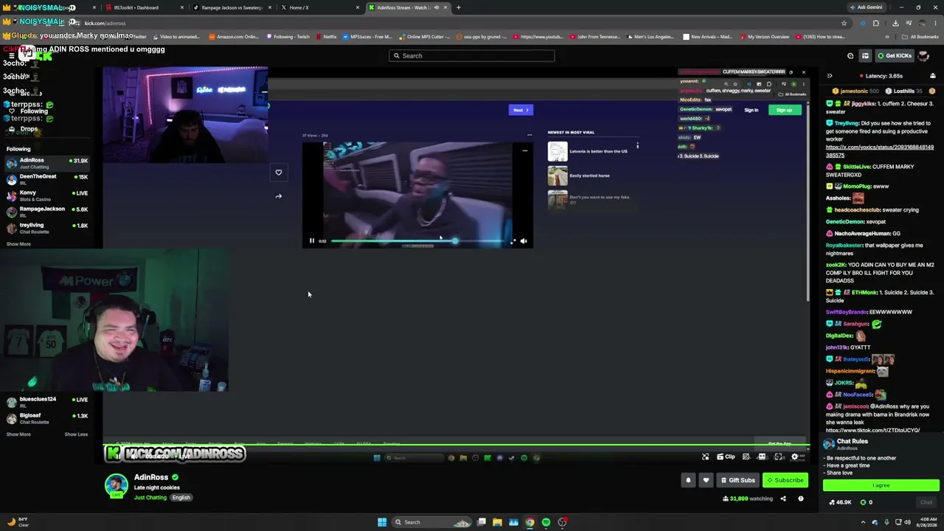The width and height of the screenshot is (944, 531).
Task: Open the Kick store icon beside Get KICKs
Action: [x=865, y=55]
